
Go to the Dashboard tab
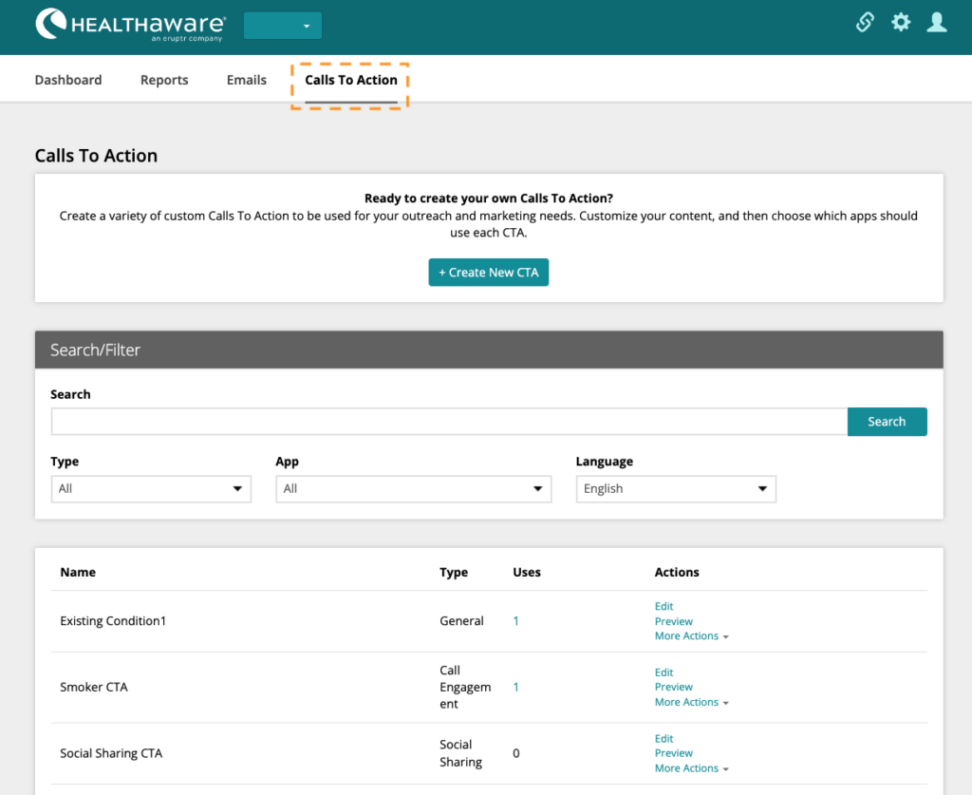click(68, 80)
